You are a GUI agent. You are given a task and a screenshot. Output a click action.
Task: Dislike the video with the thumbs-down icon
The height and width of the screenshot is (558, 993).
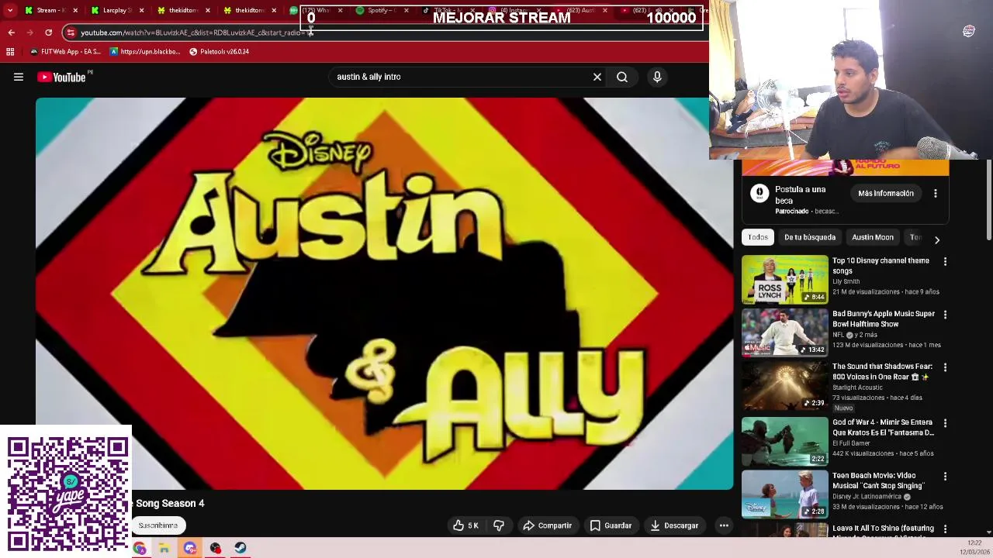pos(499,525)
